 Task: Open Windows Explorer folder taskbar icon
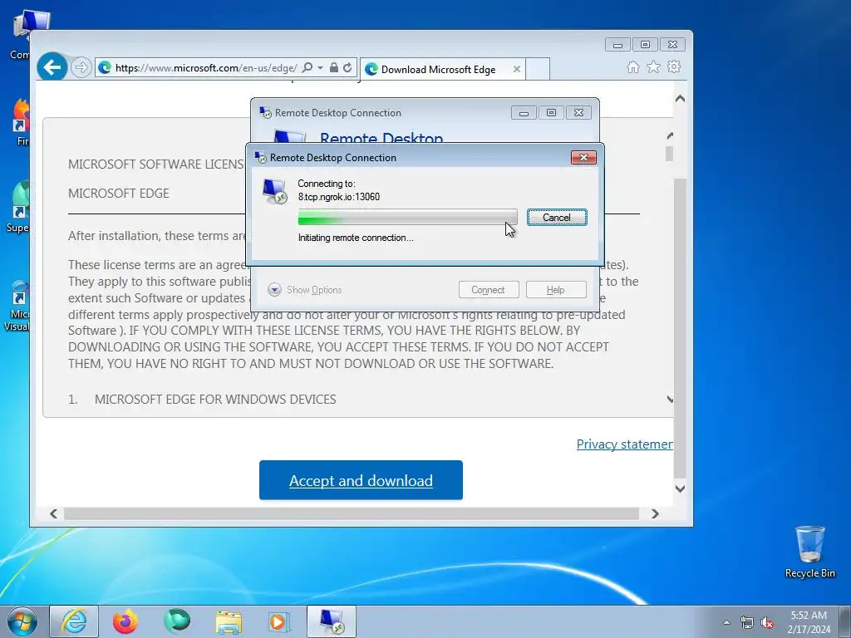[x=229, y=622]
